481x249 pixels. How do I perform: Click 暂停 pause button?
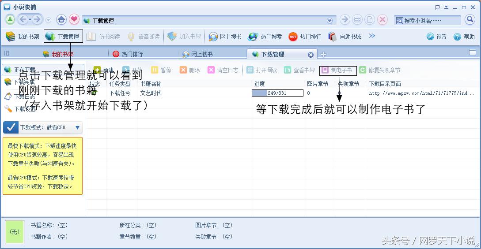(161, 70)
